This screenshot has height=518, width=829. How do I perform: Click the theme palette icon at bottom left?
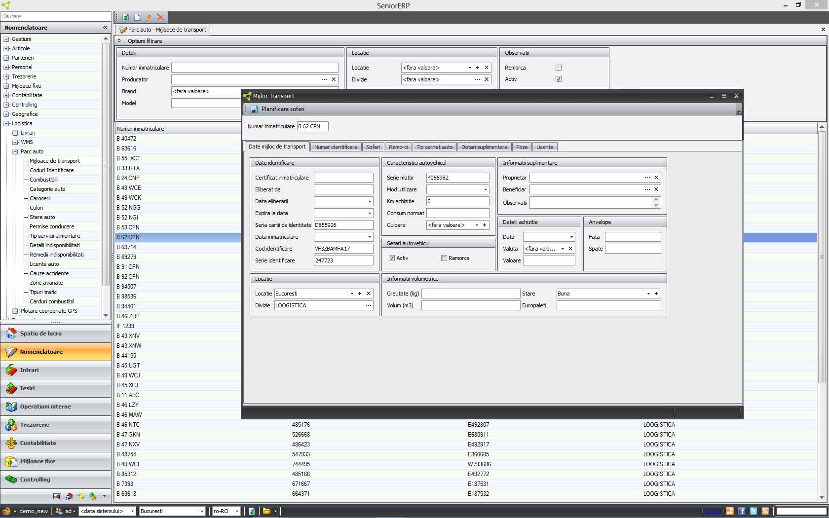tap(6, 511)
